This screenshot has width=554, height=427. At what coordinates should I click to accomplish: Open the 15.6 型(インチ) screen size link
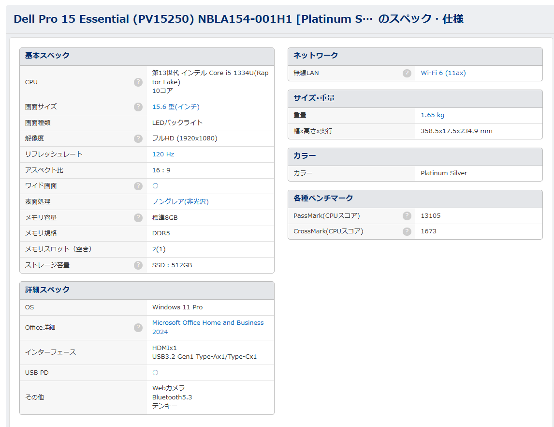[x=176, y=107]
